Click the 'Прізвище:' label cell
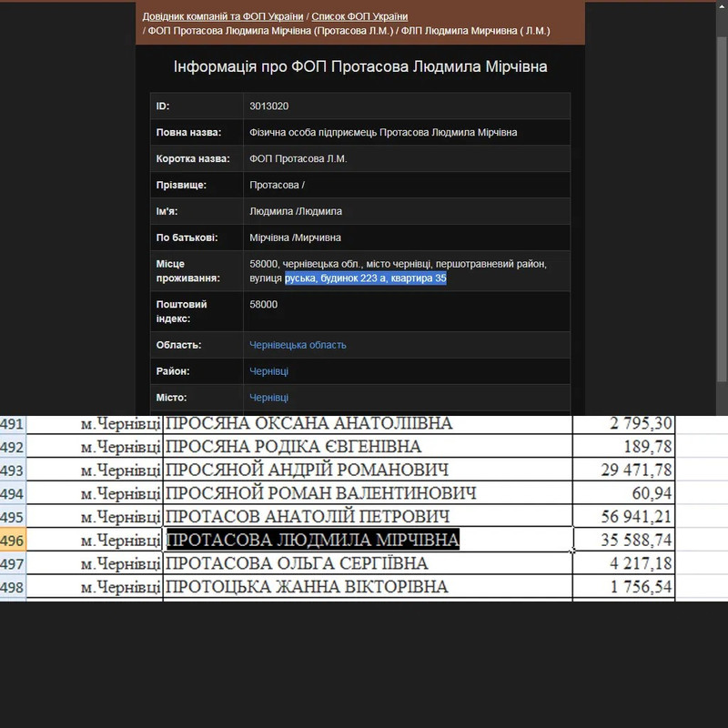The image size is (728, 728). click(197, 186)
